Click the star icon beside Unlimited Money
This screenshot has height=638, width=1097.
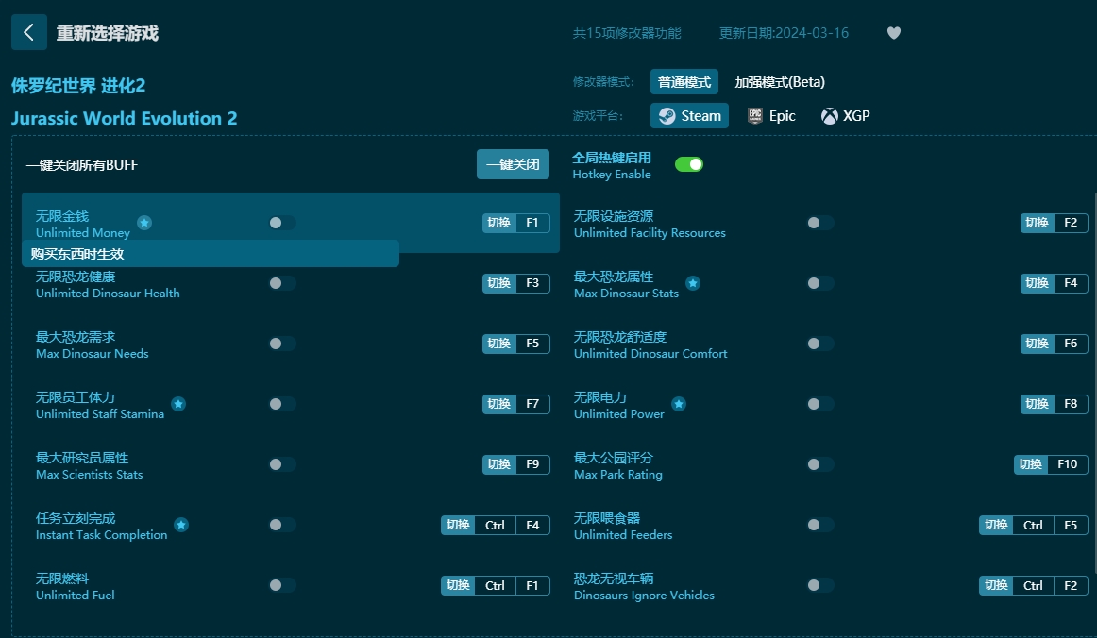coord(144,224)
